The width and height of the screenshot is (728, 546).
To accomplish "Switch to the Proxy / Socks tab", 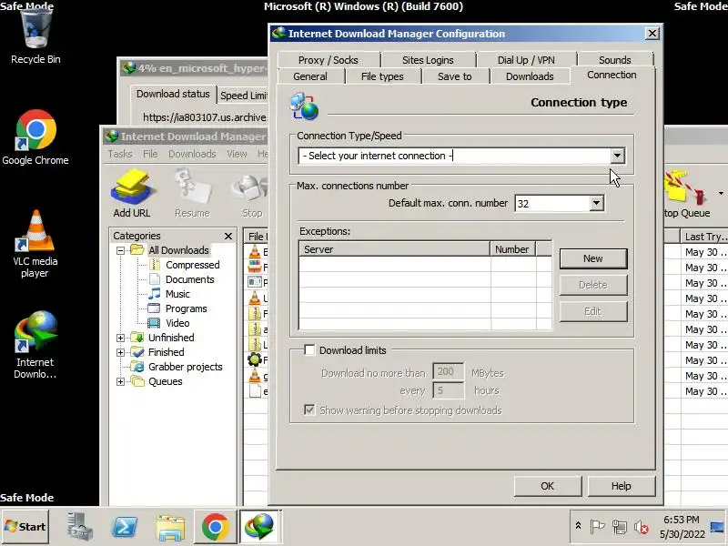I will coord(329,60).
